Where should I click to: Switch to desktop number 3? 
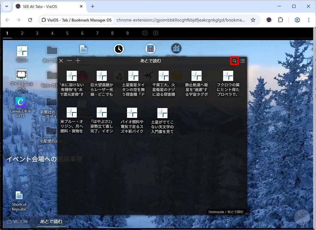[x=37, y=33]
